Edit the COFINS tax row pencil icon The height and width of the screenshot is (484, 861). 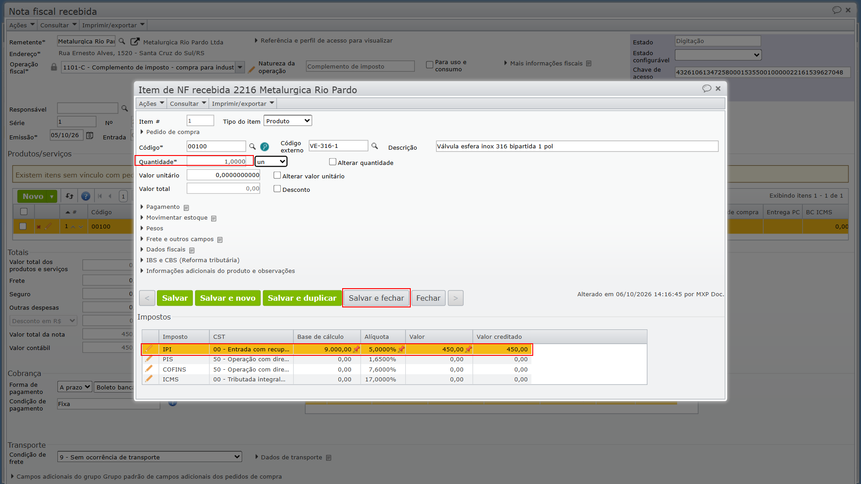[x=149, y=369]
